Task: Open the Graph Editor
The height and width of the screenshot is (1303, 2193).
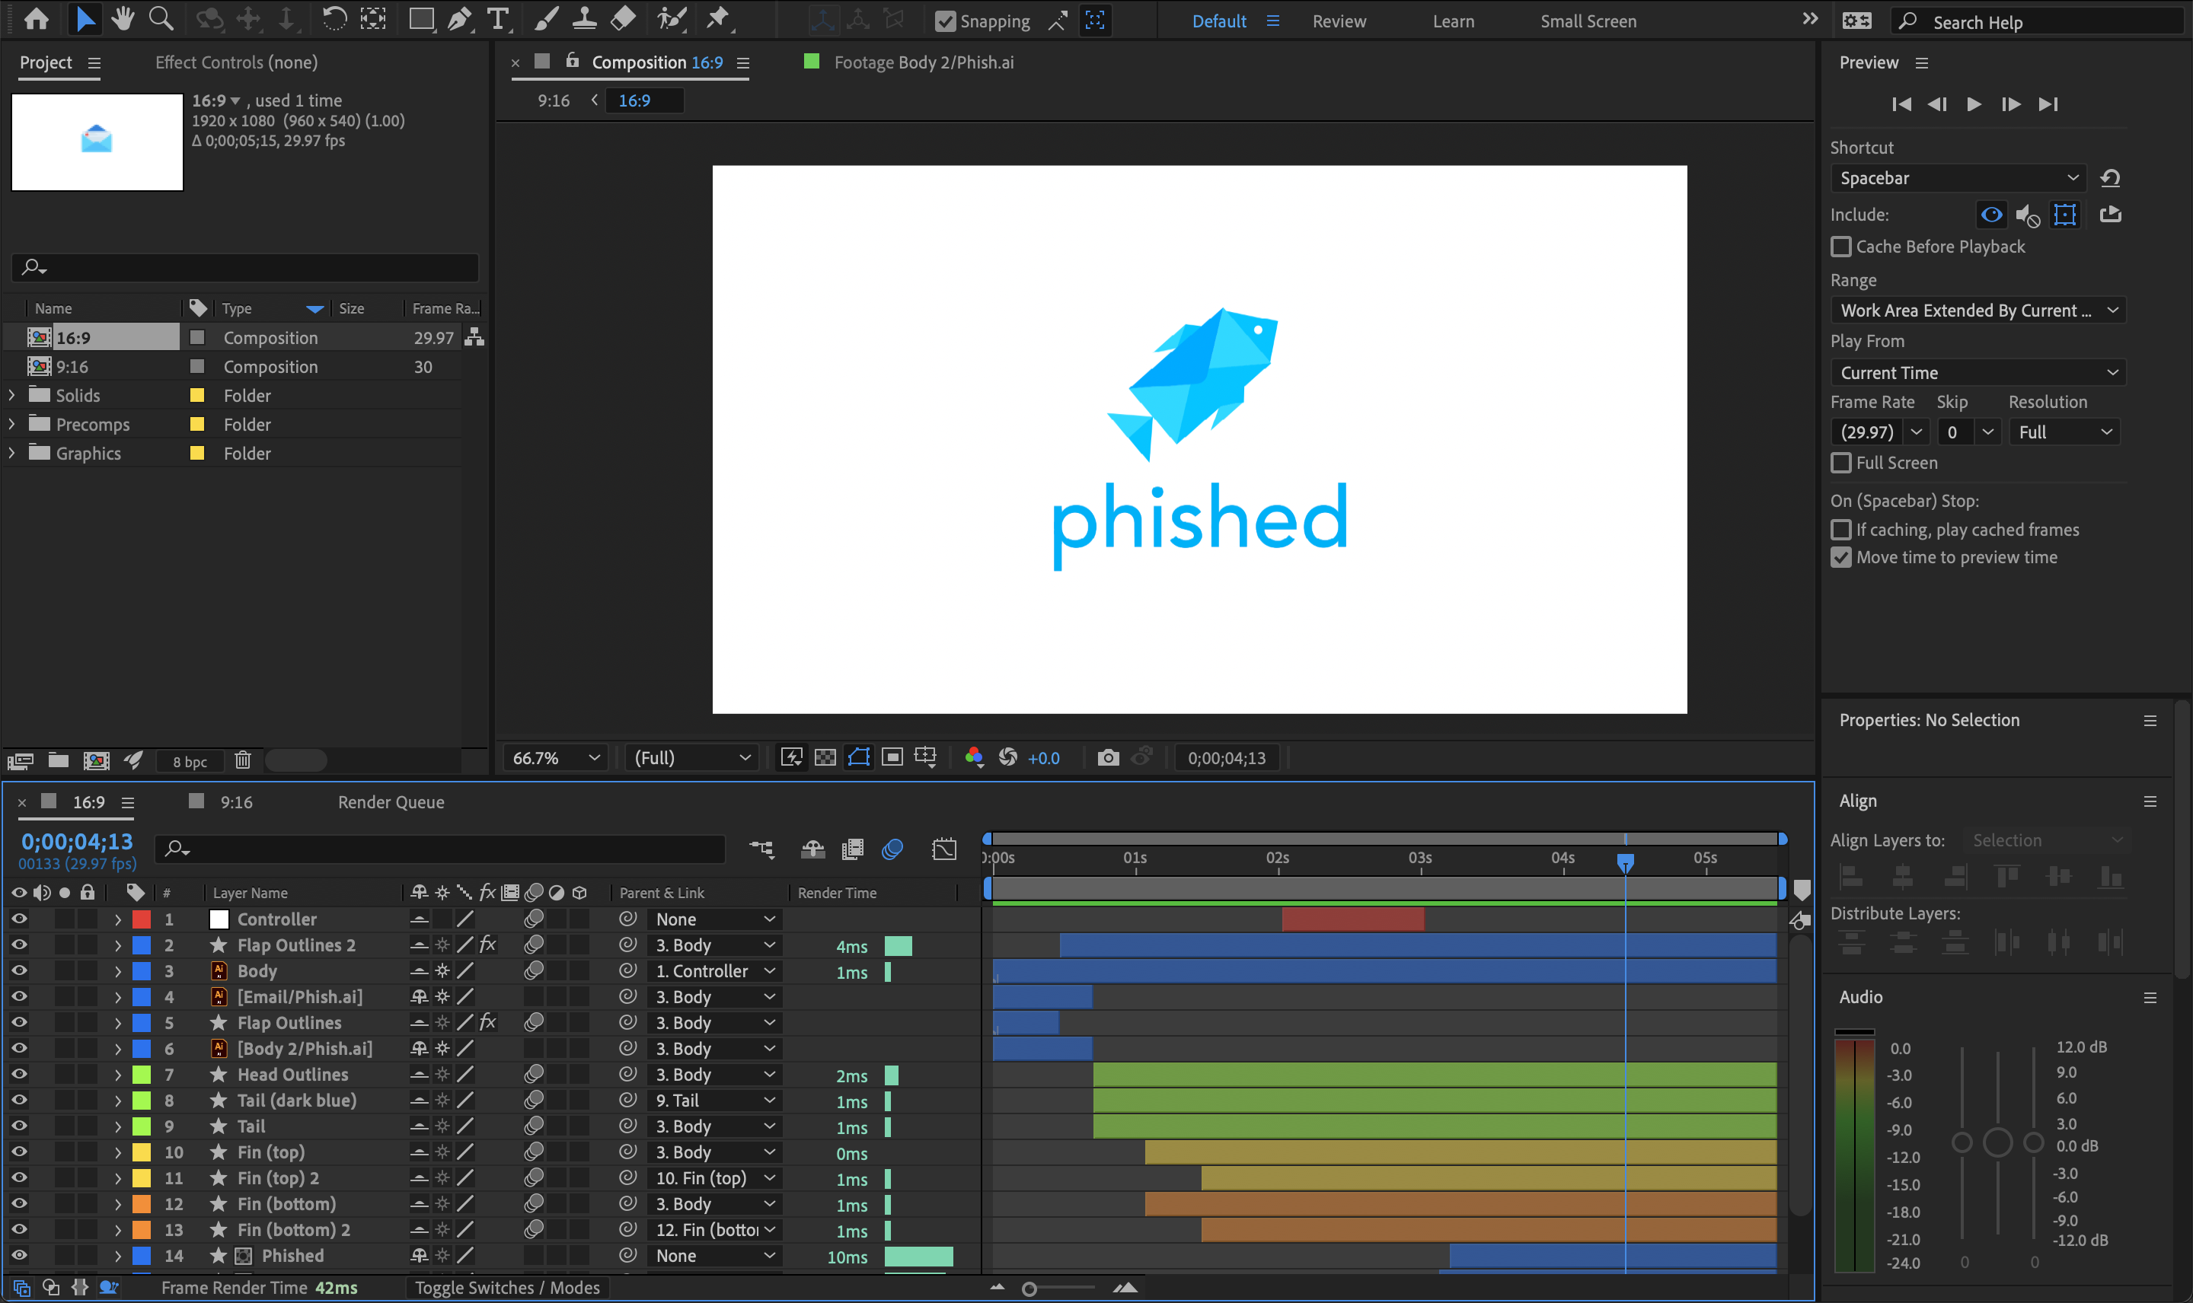Action: [944, 849]
